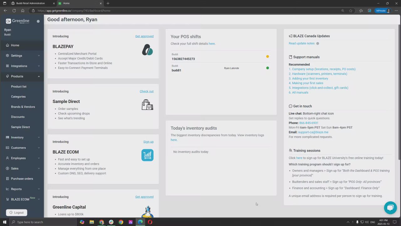Open the Windows Start menu
Viewport: 401px width, 226px height.
[x=4, y=222]
